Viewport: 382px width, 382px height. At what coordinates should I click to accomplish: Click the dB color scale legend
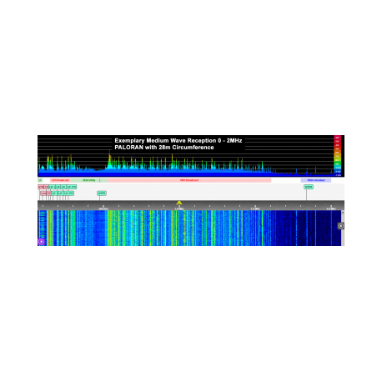click(x=338, y=156)
